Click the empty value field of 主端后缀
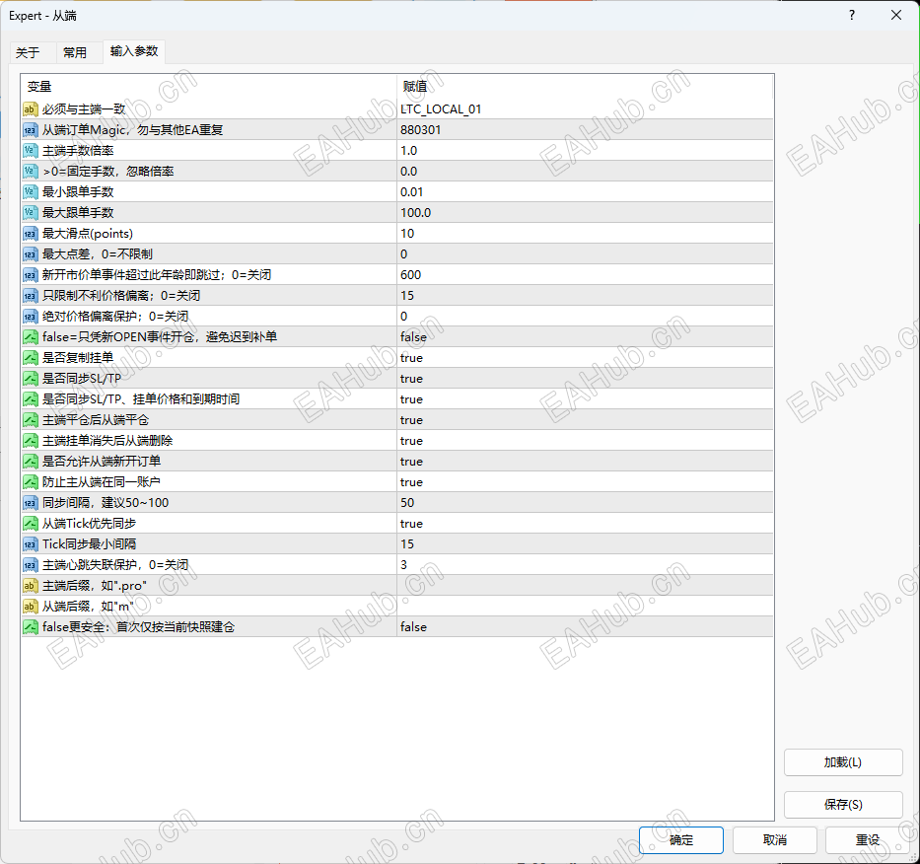Viewport: 920px width, 864px height. coord(585,586)
